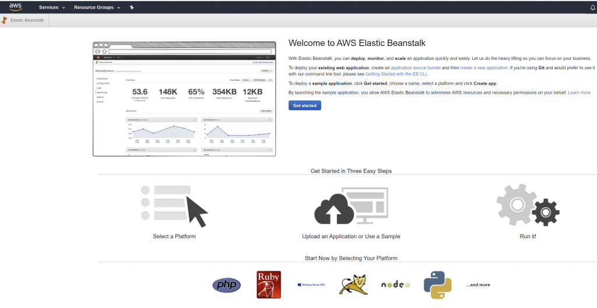This screenshot has height=308, width=597.
Task: Expand the Resource Groups menu
Action: pyautogui.click(x=97, y=7)
